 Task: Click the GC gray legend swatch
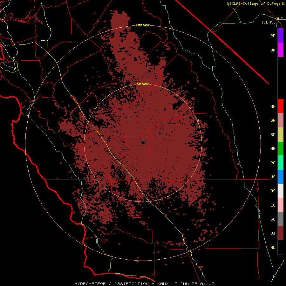point(281,219)
